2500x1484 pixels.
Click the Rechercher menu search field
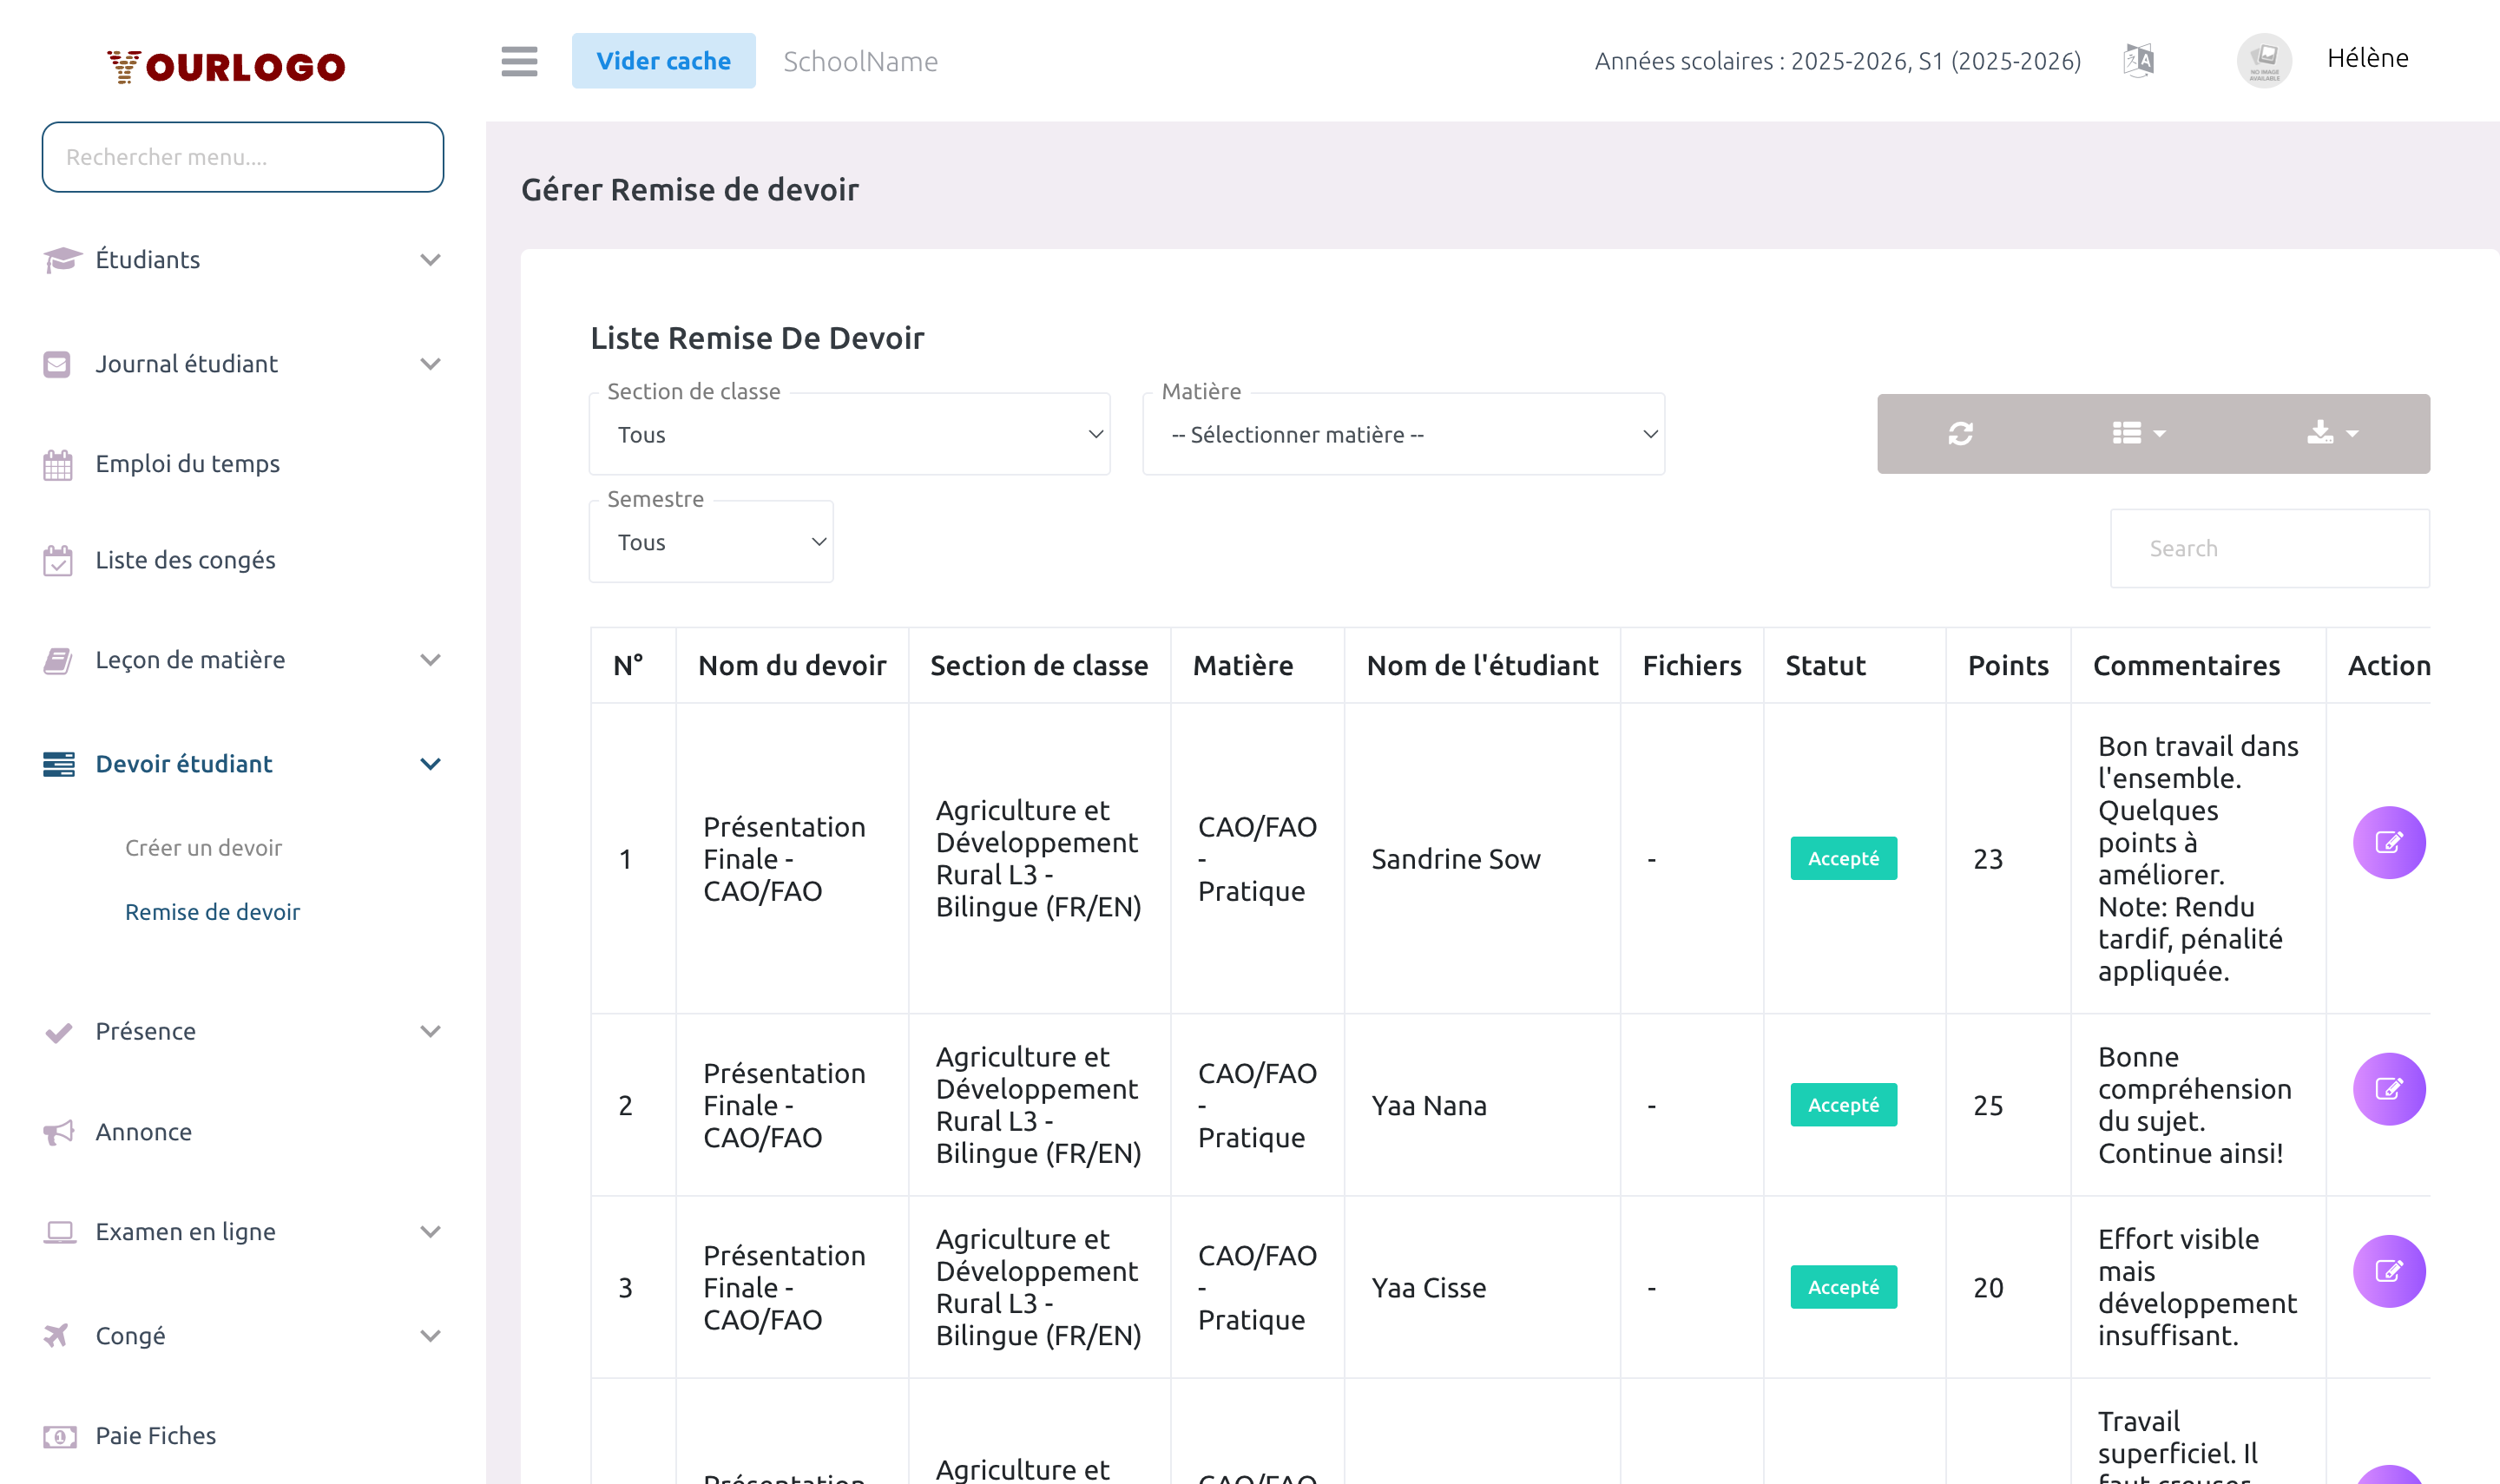(242, 157)
